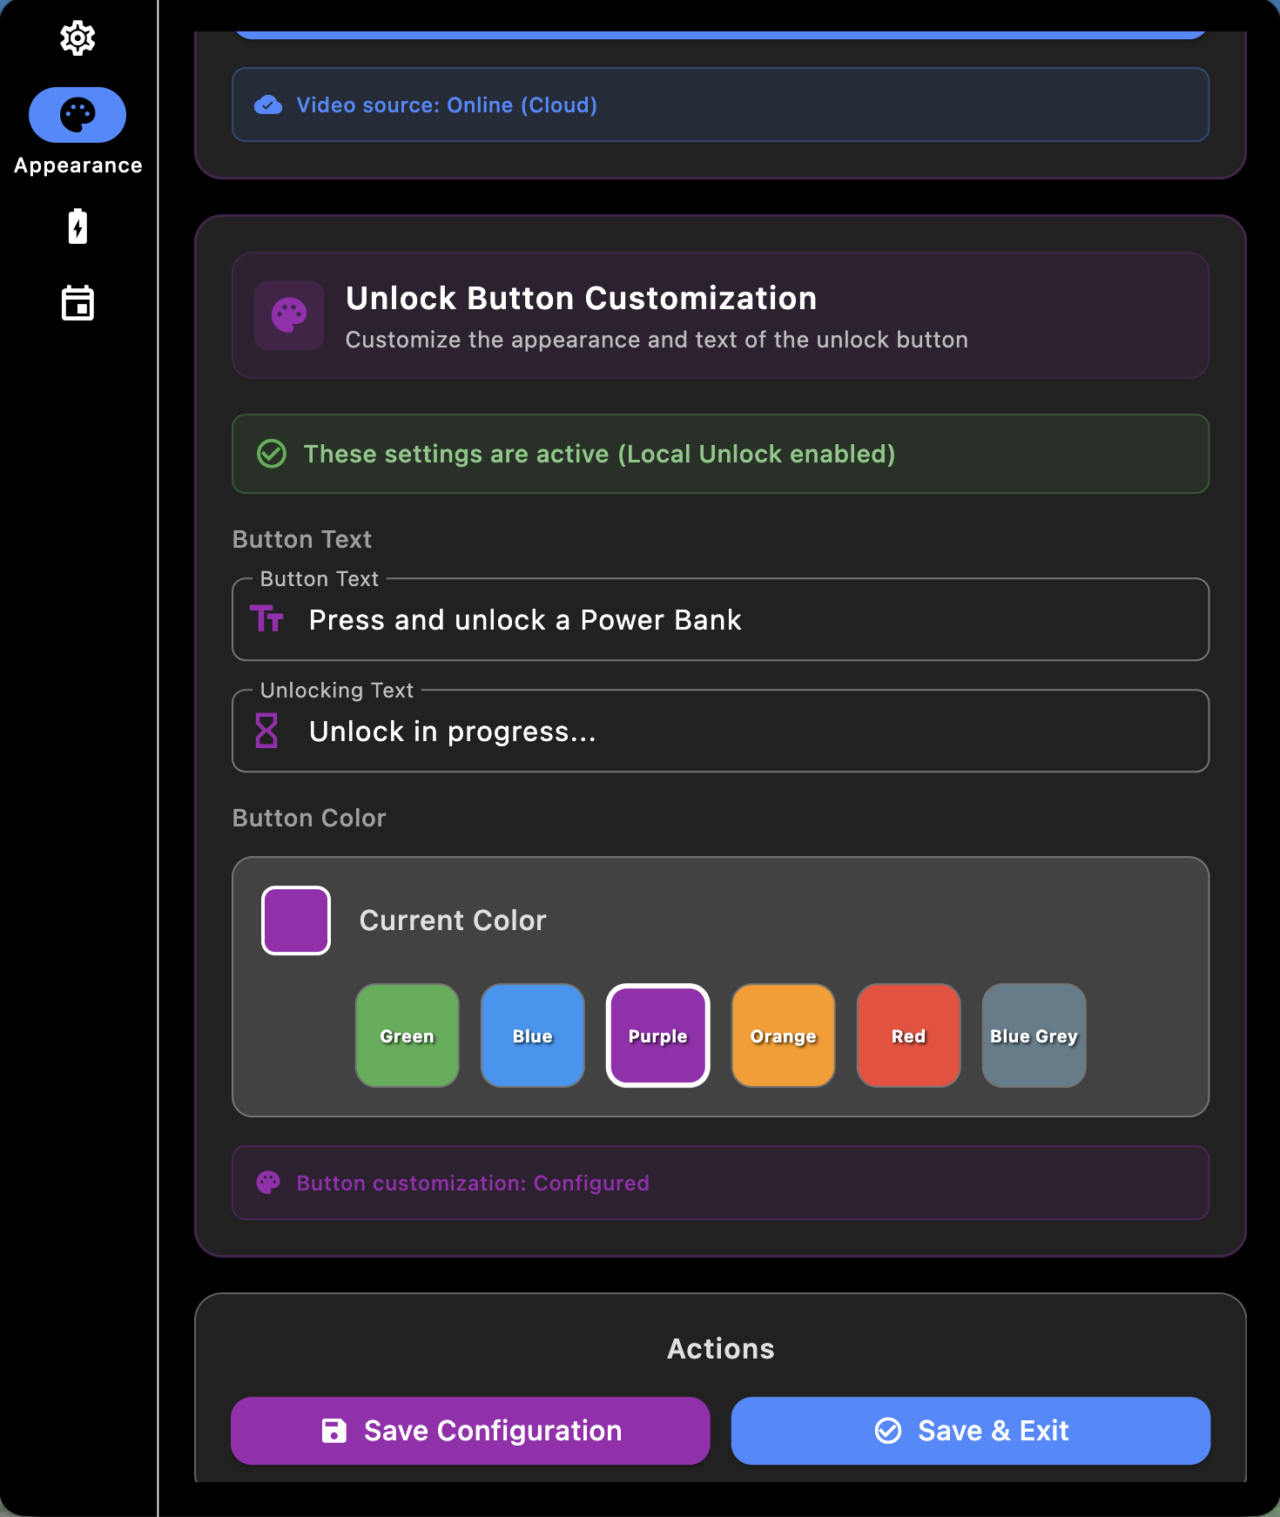
Task: Click the floppy disk icon on Save Configuration
Action: point(334,1429)
